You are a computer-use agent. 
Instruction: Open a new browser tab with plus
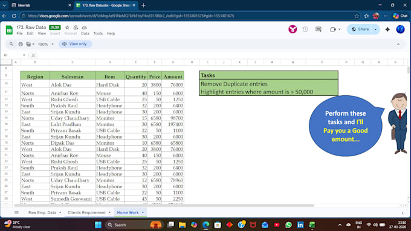pyautogui.click(x=143, y=5)
